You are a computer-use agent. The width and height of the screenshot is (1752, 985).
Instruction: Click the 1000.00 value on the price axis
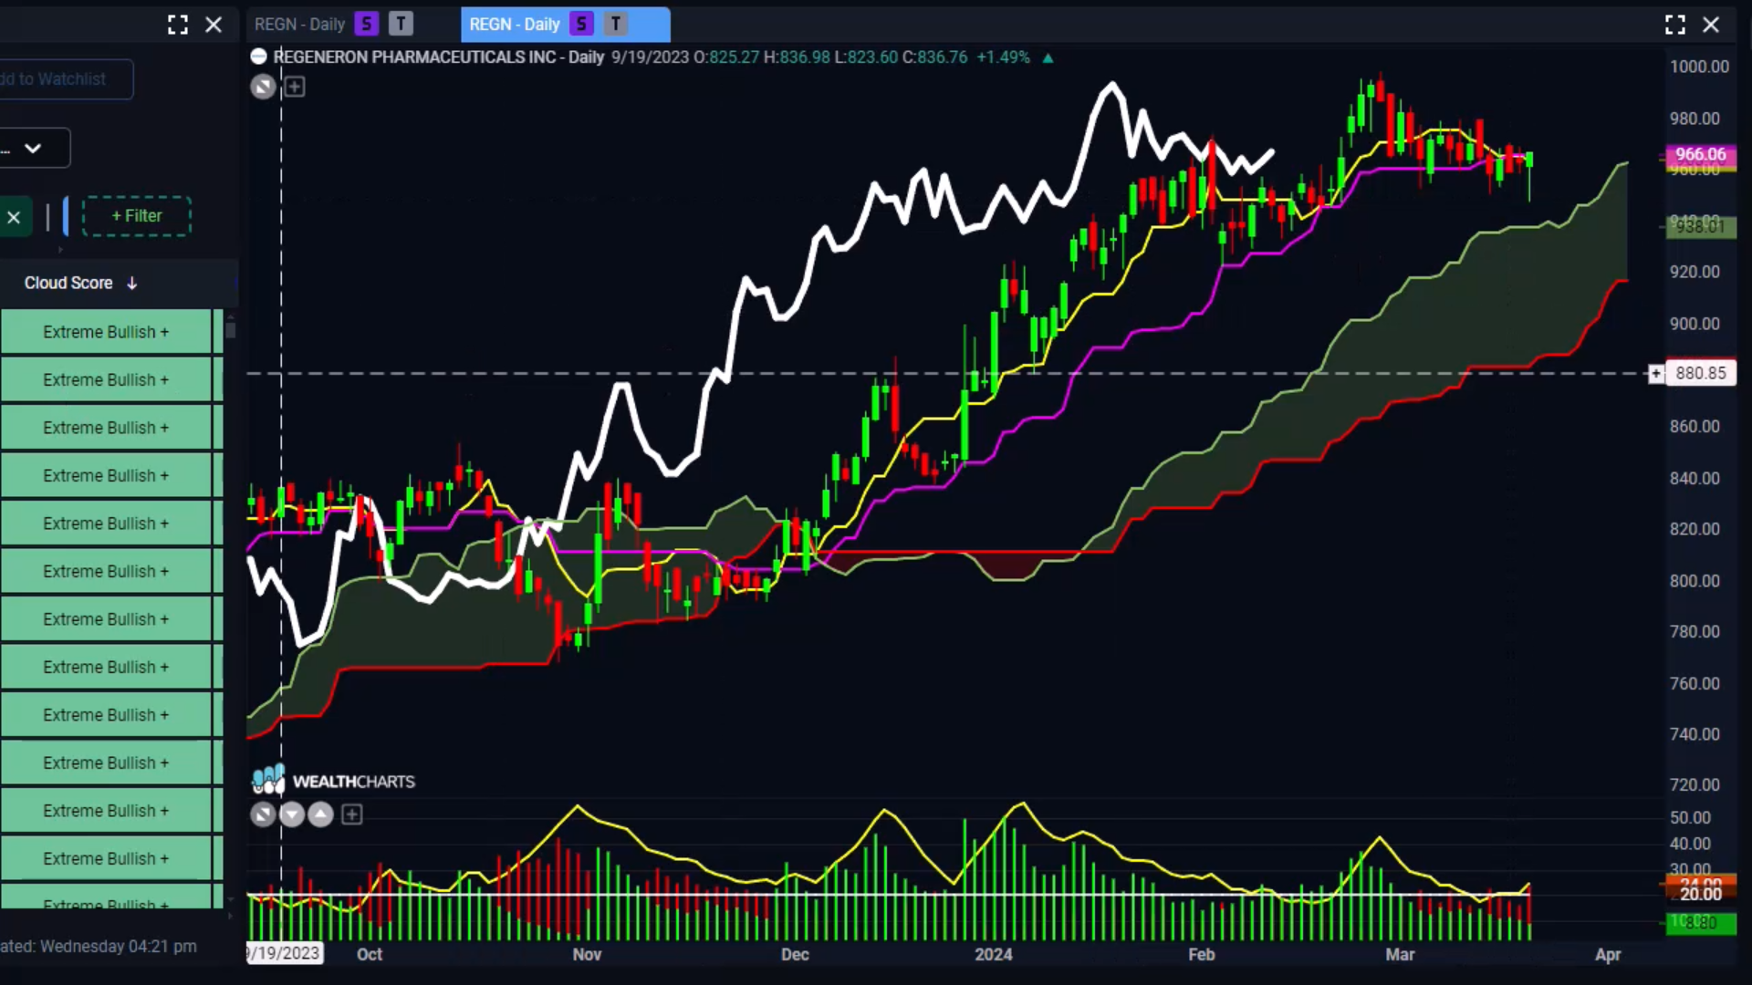click(x=1699, y=67)
